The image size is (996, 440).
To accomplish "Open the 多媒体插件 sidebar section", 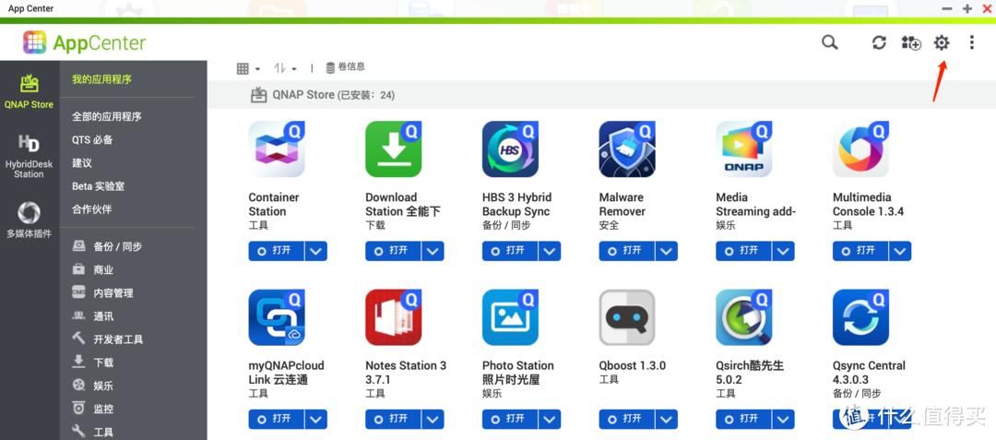I will point(30,220).
